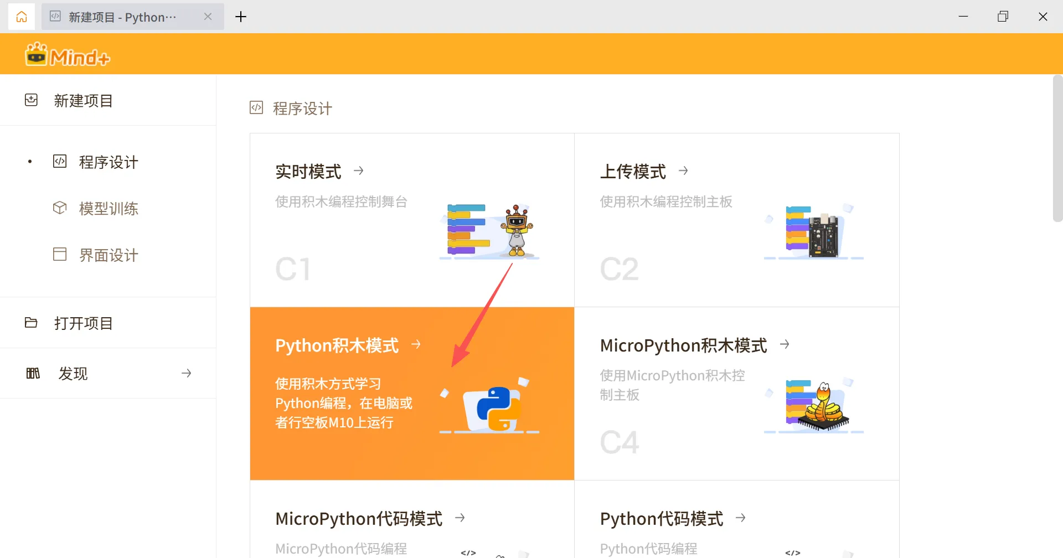This screenshot has height=558, width=1063.
Task: Click the arrow beside MicroPython积木模式
Action: [785, 344]
